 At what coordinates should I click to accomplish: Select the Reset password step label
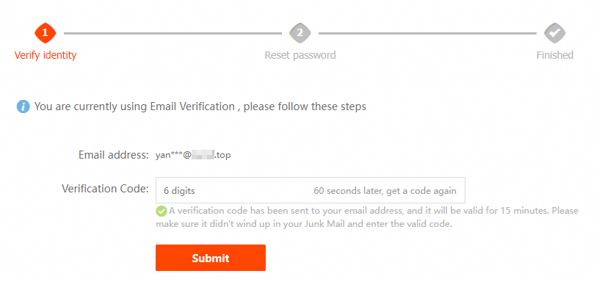point(300,55)
